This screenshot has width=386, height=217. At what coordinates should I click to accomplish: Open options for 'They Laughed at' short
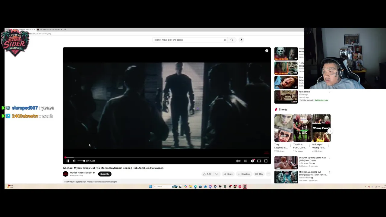coord(290,146)
